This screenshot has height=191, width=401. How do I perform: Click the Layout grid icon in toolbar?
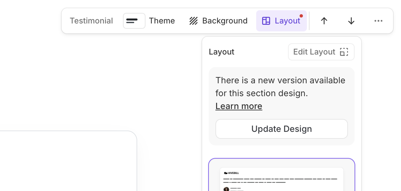coord(265,20)
